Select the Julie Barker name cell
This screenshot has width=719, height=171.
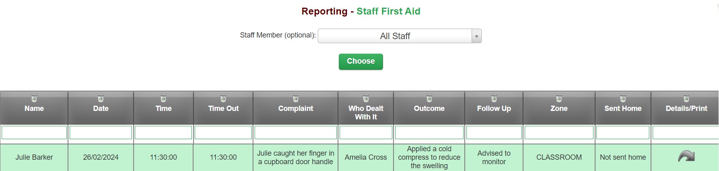34,157
